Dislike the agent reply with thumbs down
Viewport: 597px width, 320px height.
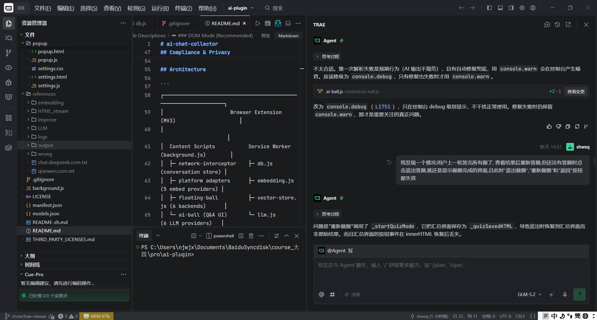558,126
